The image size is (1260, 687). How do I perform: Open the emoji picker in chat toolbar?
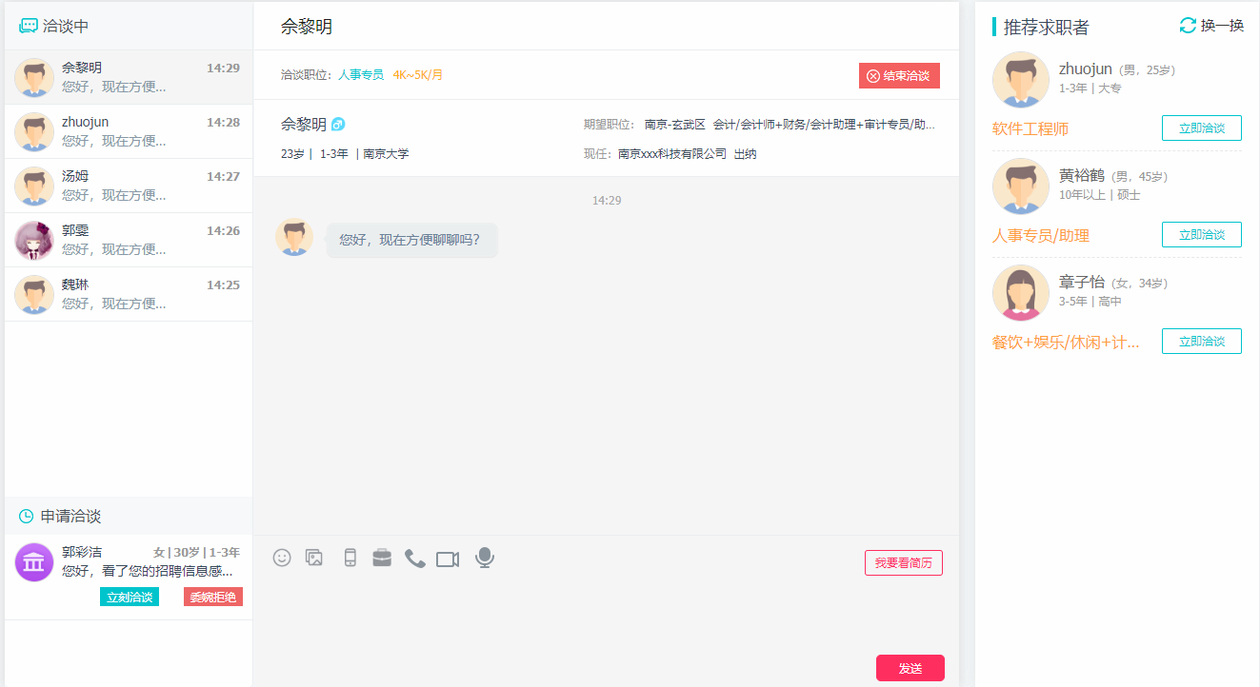282,558
